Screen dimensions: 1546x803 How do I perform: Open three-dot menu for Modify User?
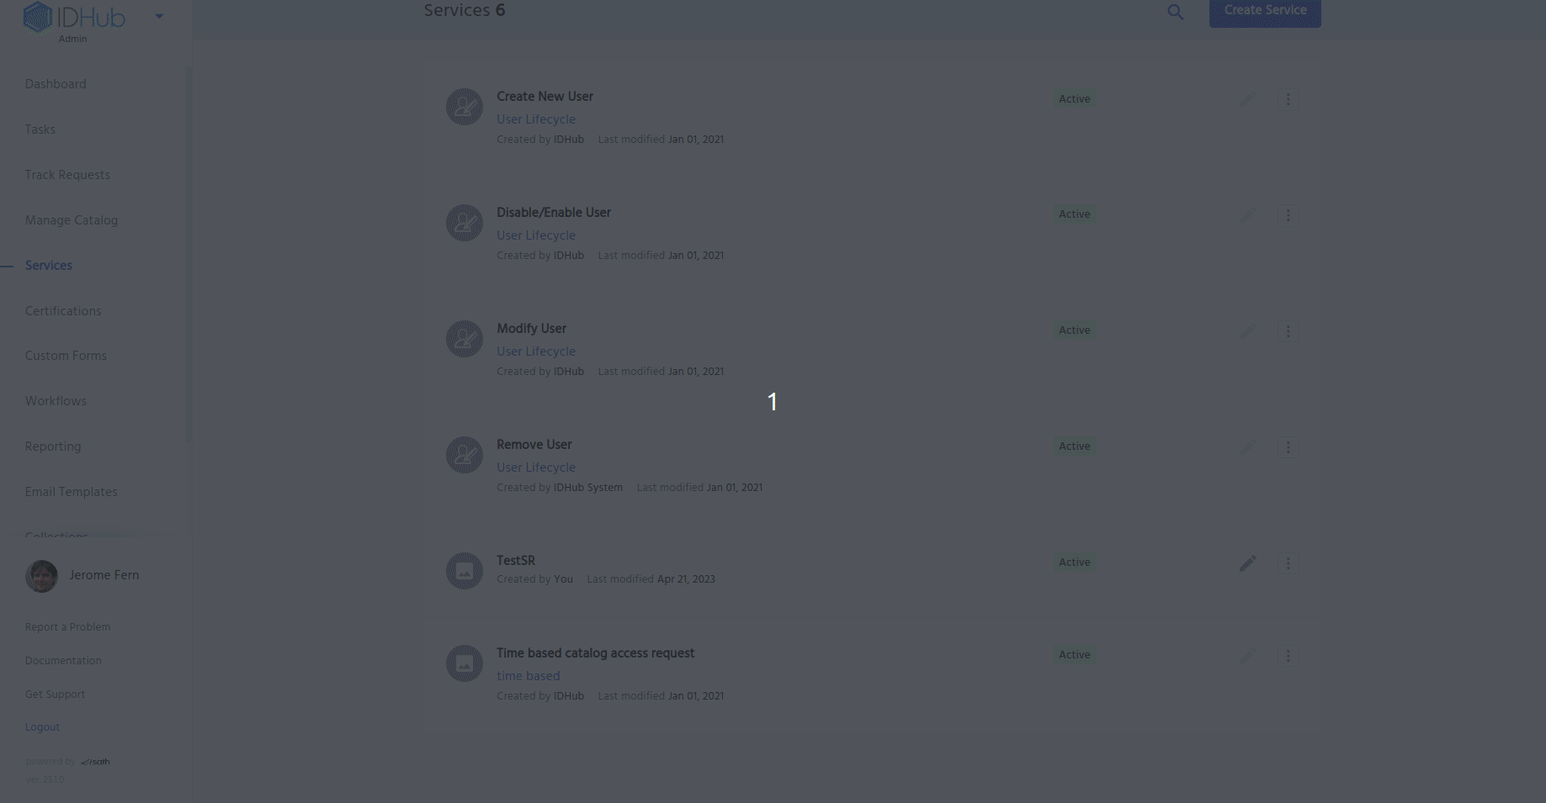pyautogui.click(x=1288, y=331)
